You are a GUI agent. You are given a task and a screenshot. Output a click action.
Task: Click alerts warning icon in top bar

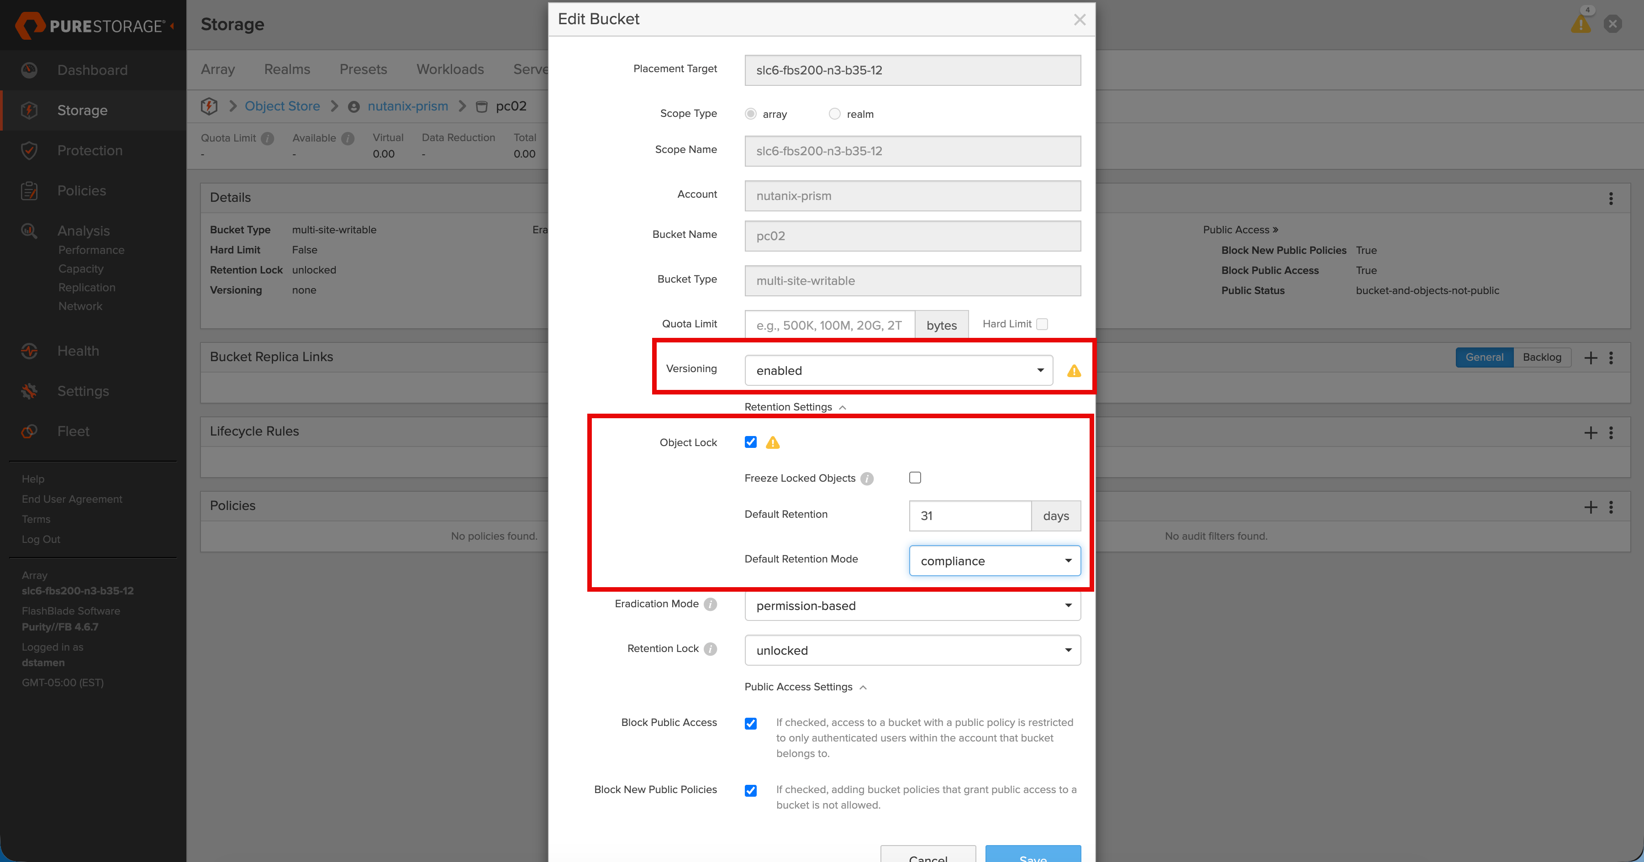pos(1580,24)
